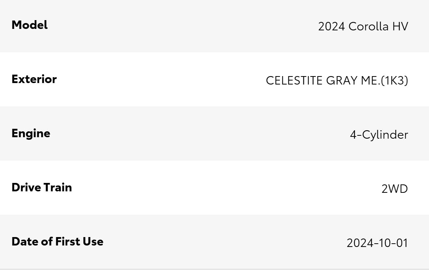Click the Engine row gray area
This screenshot has width=429, height=270.
[x=214, y=134]
